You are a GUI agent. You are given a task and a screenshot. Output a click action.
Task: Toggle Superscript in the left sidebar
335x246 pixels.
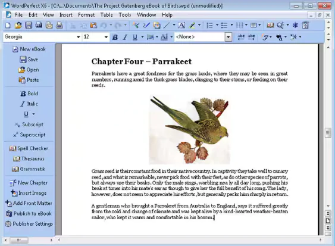coord(29,135)
